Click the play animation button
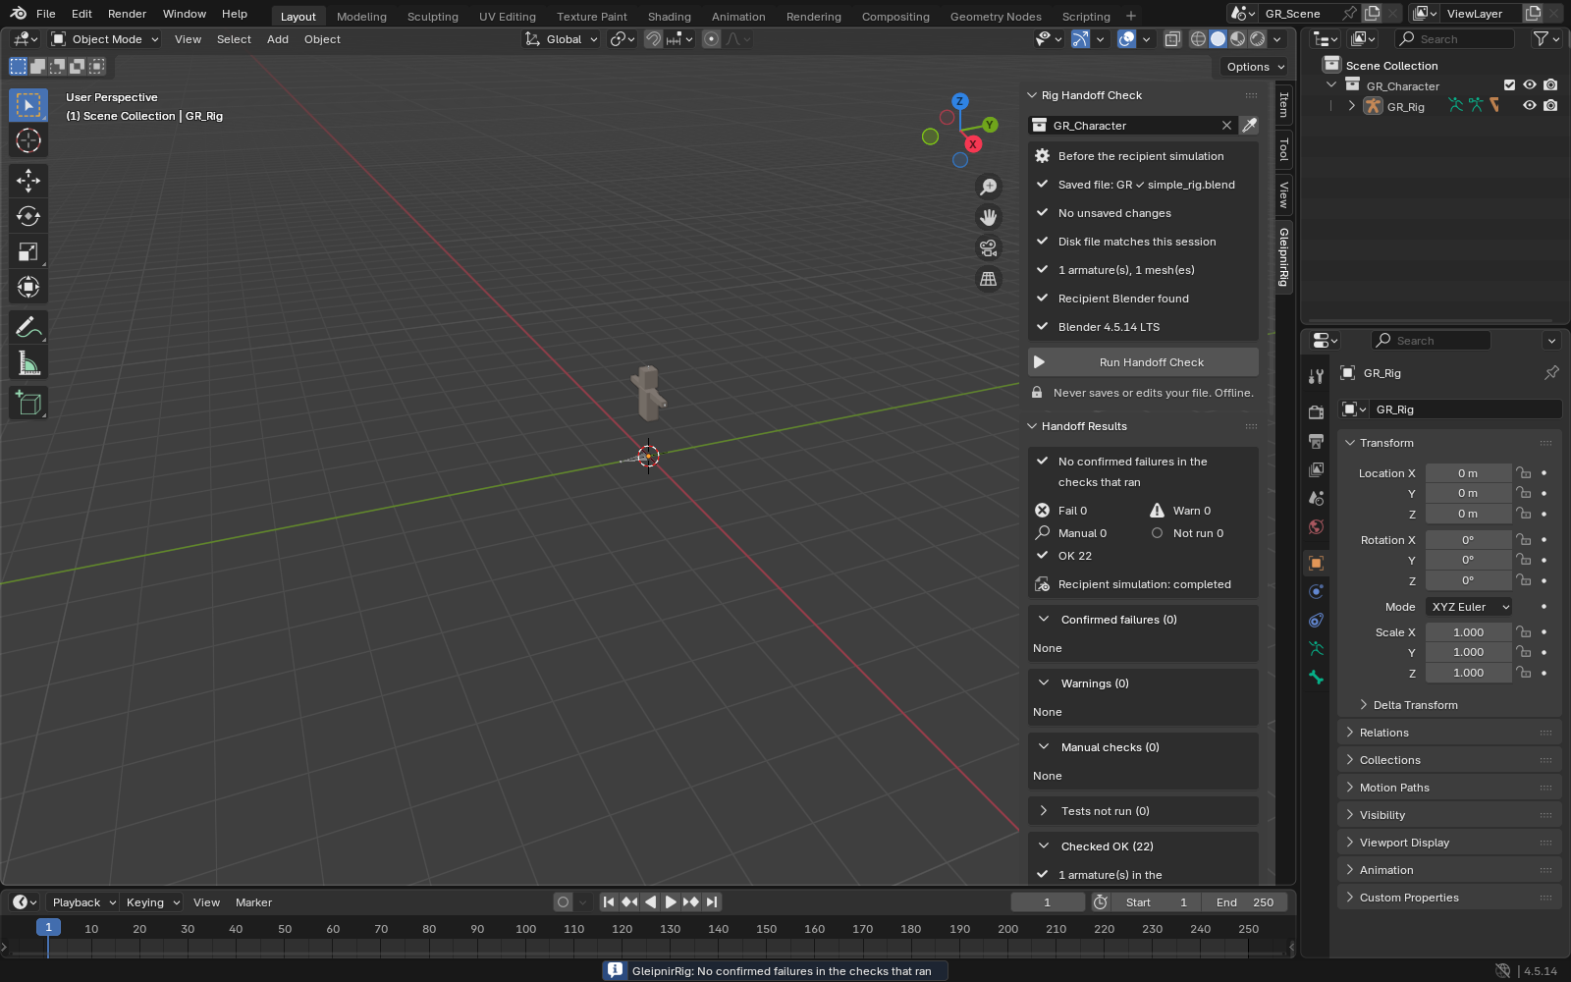The width and height of the screenshot is (1571, 982). pyautogui.click(x=671, y=902)
